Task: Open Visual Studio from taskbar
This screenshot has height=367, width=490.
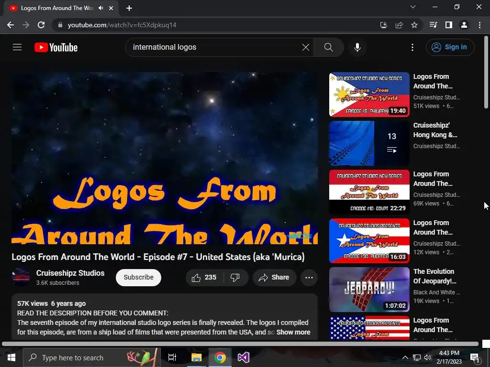Action: [x=244, y=357]
